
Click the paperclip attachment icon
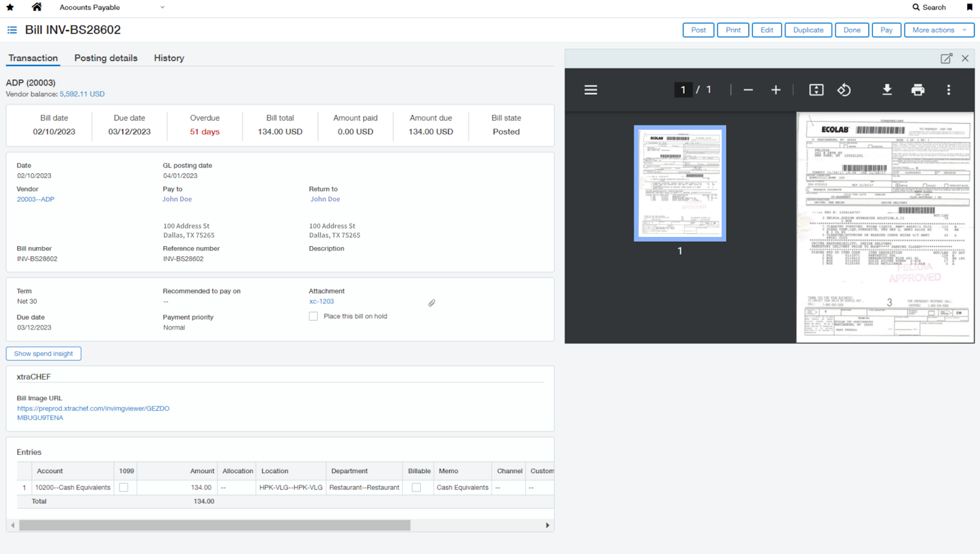point(432,303)
